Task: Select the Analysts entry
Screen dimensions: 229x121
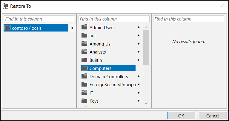Action: (x=108, y=52)
